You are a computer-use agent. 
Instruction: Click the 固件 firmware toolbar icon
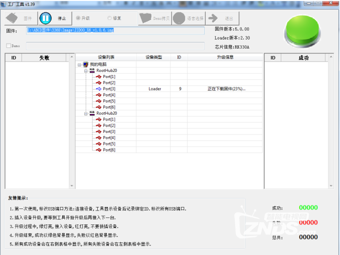coord(12,18)
